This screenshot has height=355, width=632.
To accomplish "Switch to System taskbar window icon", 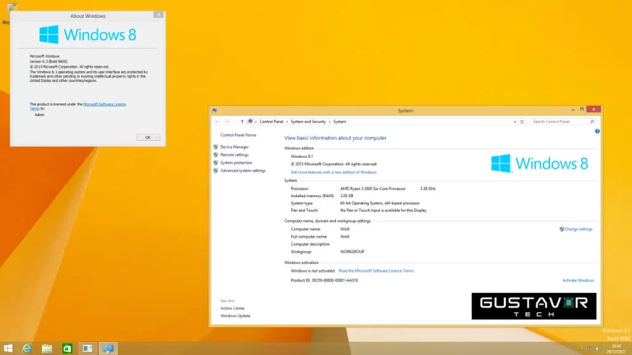I will [108, 348].
